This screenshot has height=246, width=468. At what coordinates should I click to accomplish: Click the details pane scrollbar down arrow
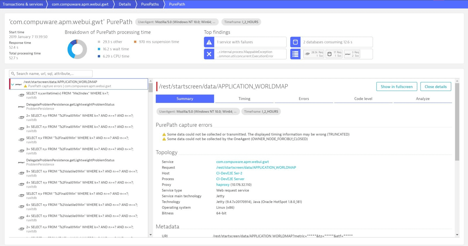click(457, 235)
